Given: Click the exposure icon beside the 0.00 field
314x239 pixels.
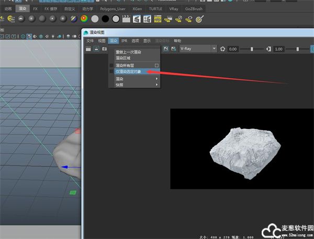Looking at the screenshot, I should pos(222,49).
